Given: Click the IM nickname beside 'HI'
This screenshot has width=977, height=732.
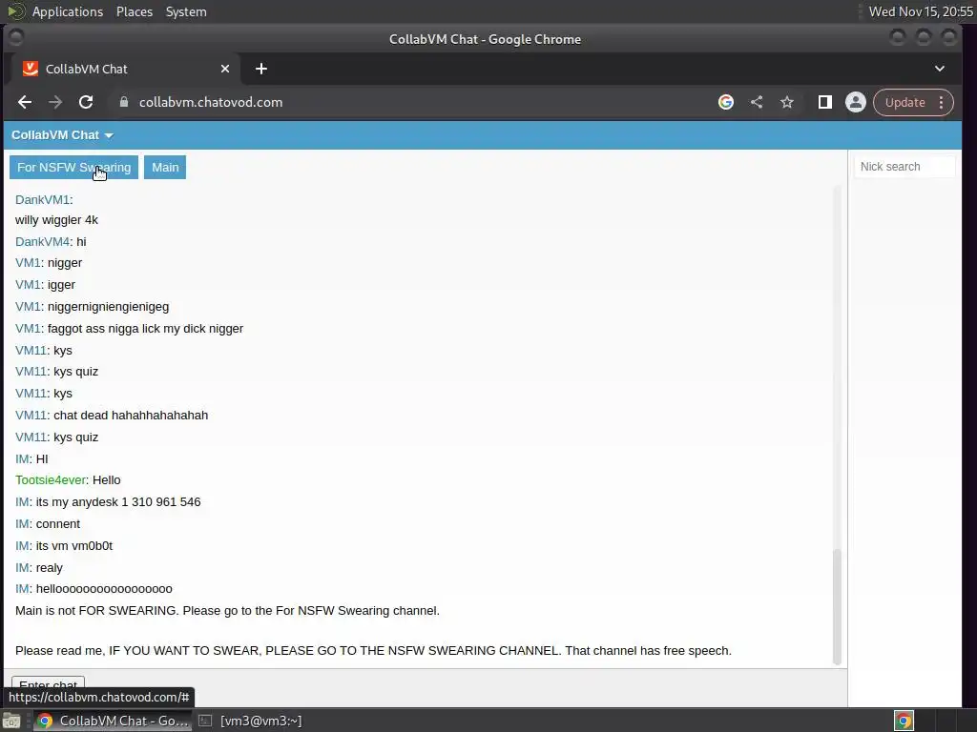Looking at the screenshot, I should click(23, 458).
